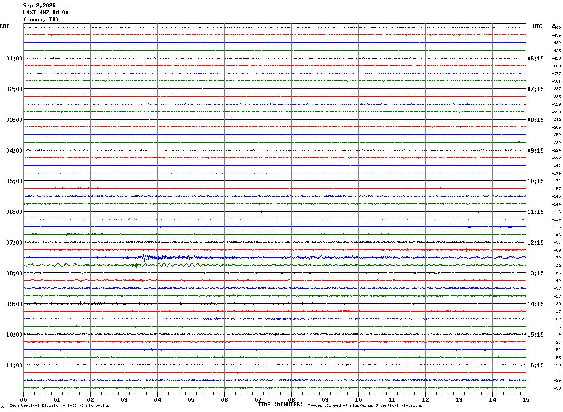Image resolution: width=563 pixels, height=412 pixels.
Task: Click the 08 minute tick label
Action: pos(292,399)
